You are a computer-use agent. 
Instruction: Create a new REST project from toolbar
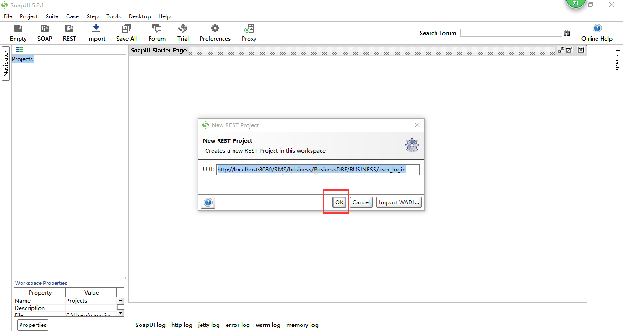pos(69,33)
